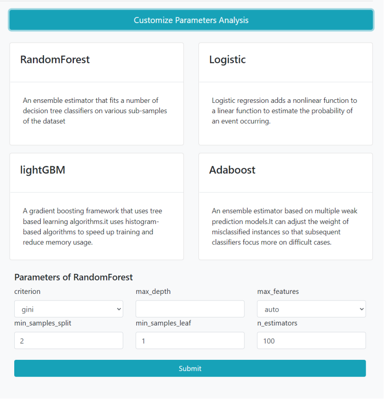
Task: Focus the empty max_depth input field
Action: click(190, 309)
